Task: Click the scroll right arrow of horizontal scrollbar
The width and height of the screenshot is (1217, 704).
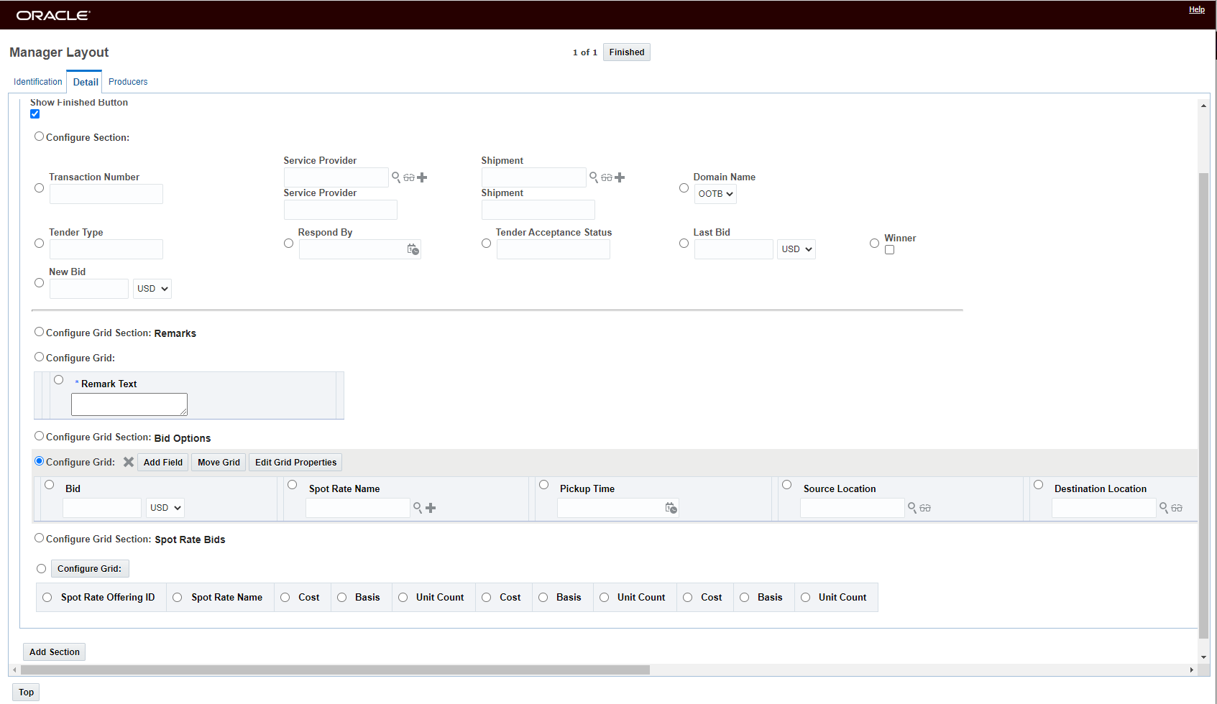Action: click(x=1192, y=670)
